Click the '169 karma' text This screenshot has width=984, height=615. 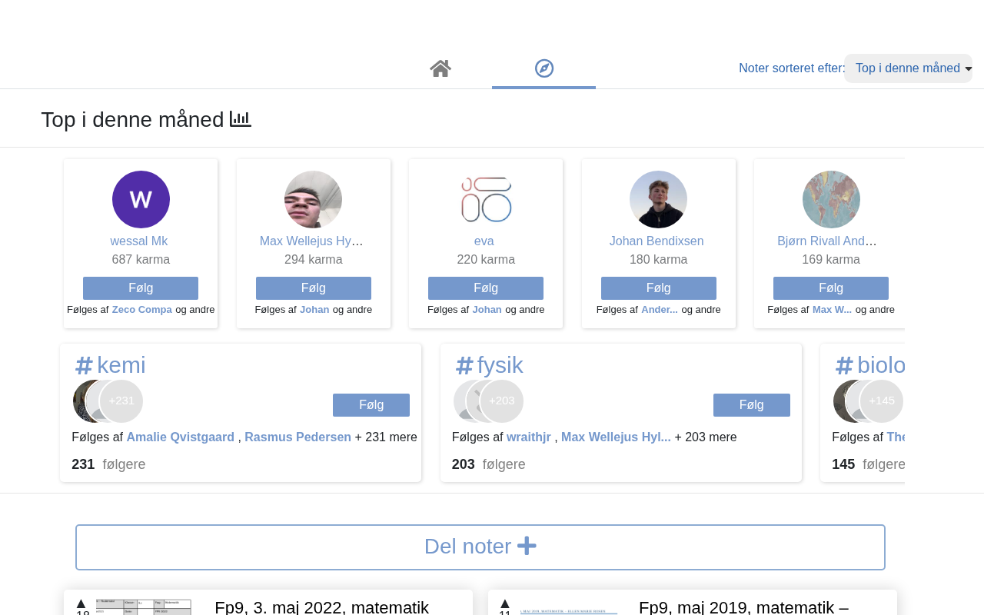tap(831, 260)
